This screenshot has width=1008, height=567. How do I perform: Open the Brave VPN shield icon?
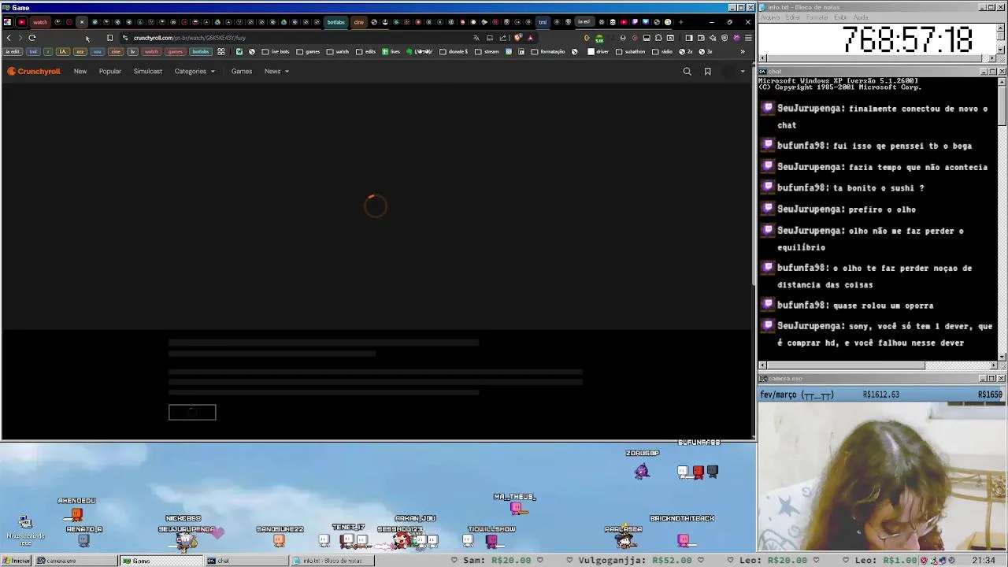click(724, 38)
